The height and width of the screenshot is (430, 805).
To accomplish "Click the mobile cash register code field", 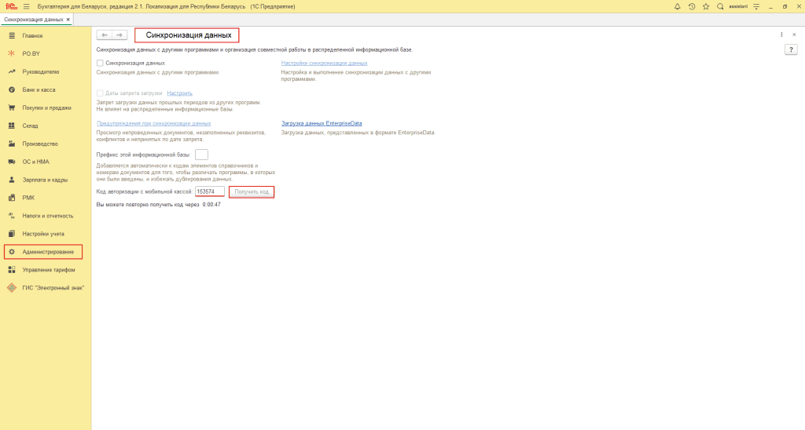I will (x=210, y=191).
